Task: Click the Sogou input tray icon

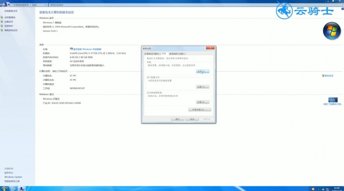Action: [x=313, y=189]
